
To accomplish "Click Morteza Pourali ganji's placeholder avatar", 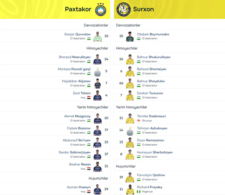I will (98, 72).
